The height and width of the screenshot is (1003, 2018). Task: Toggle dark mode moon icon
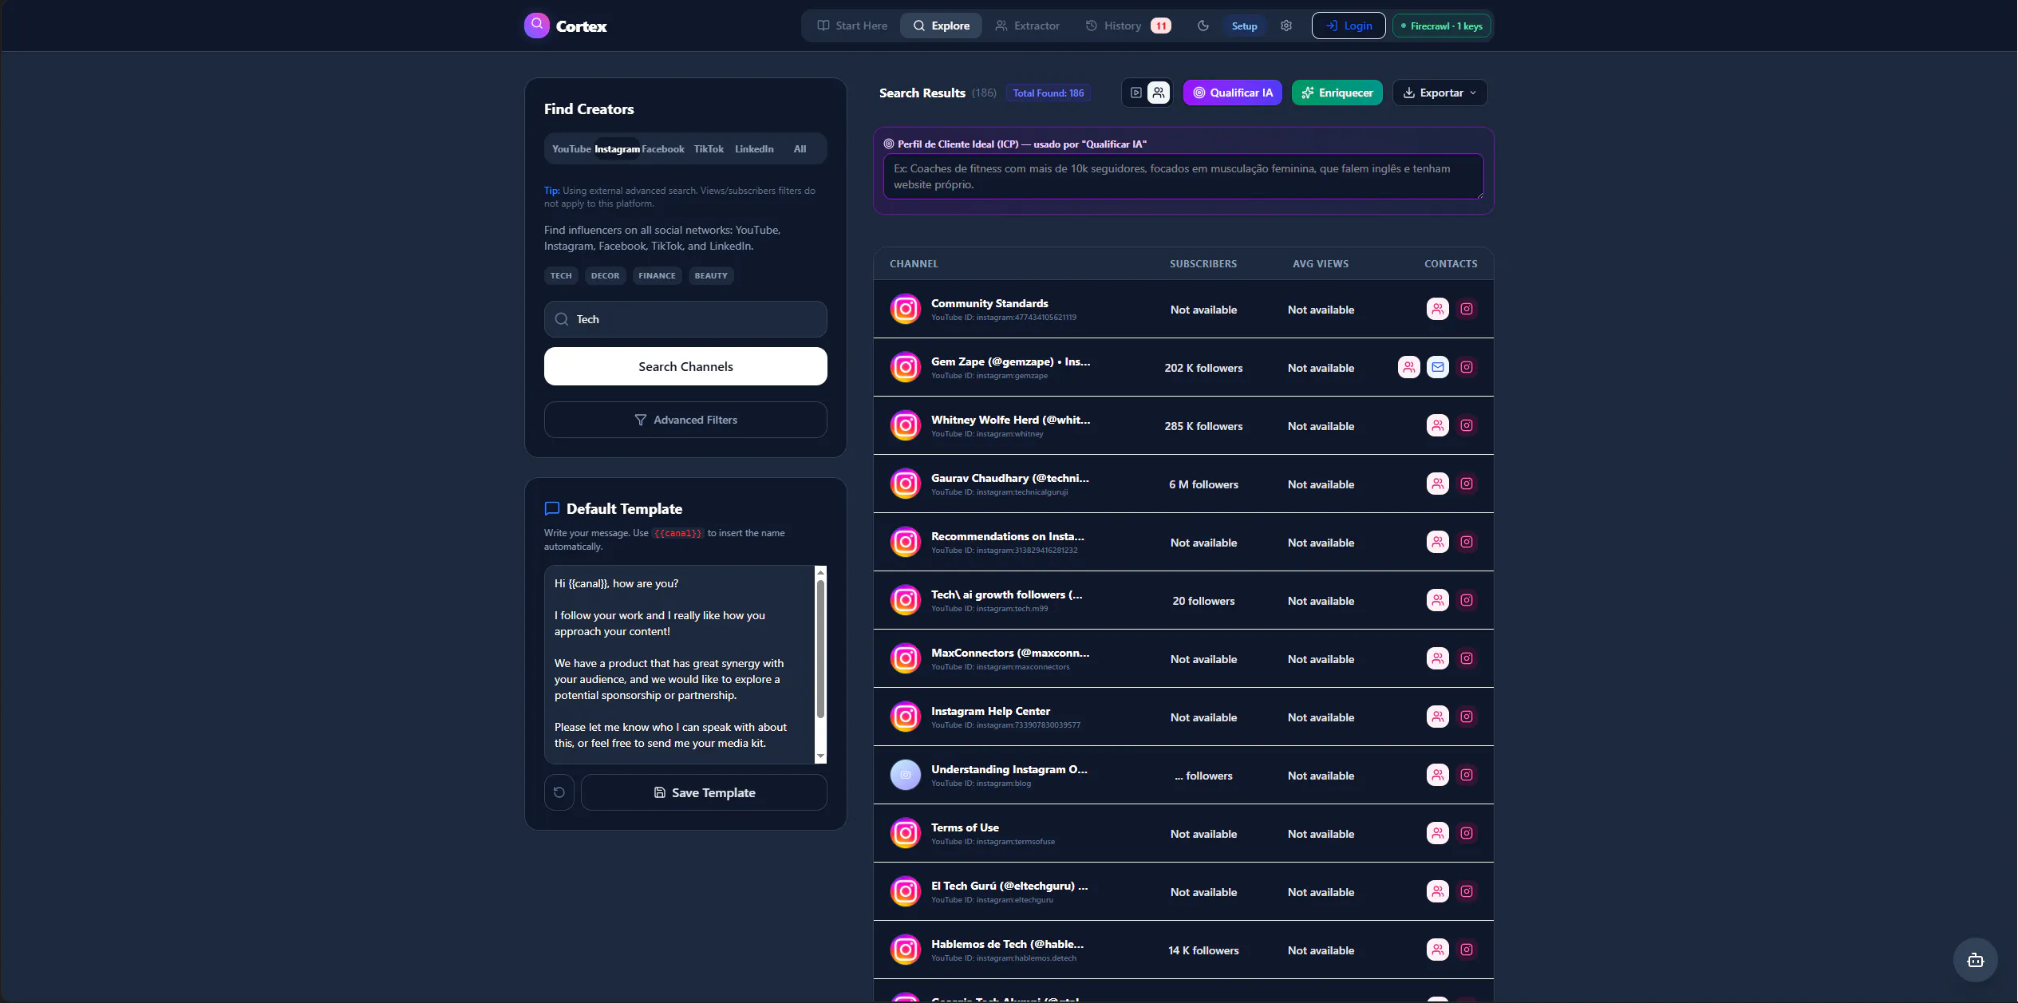pos(1203,26)
